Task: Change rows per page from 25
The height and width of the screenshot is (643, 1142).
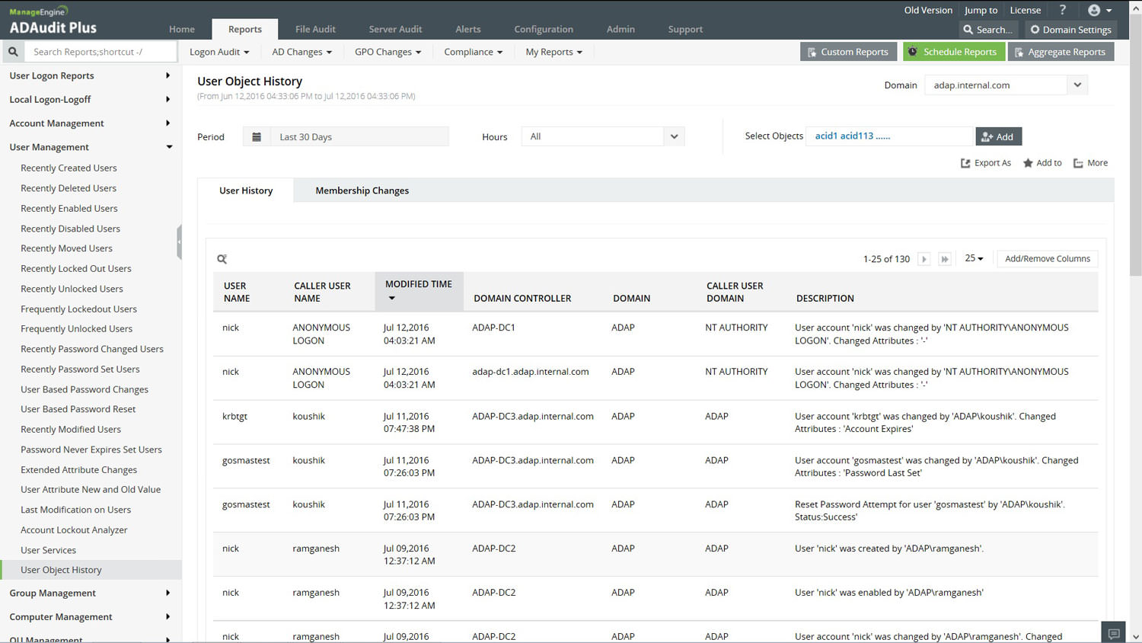Action: coord(974,259)
